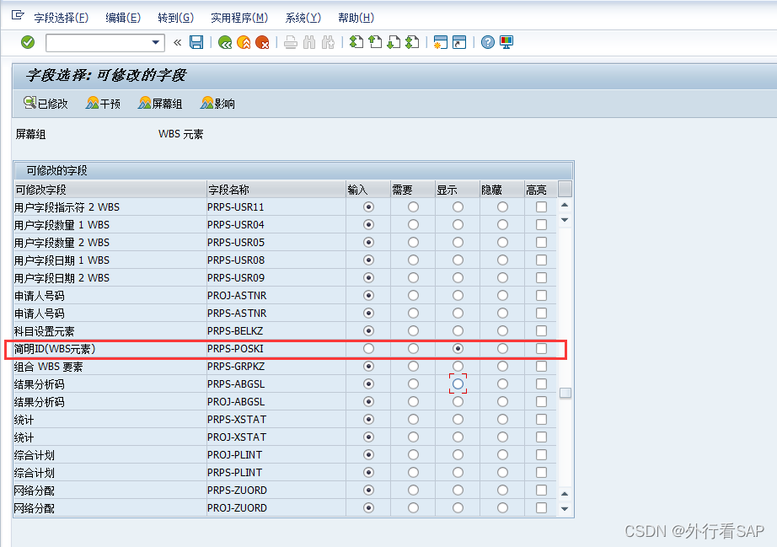Image resolution: width=777 pixels, height=547 pixels.
Task: Save using the floppy disk icon
Action: click(196, 43)
